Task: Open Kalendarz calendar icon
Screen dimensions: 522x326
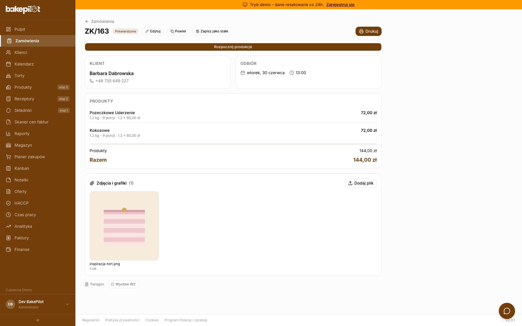Action: click(x=8, y=64)
